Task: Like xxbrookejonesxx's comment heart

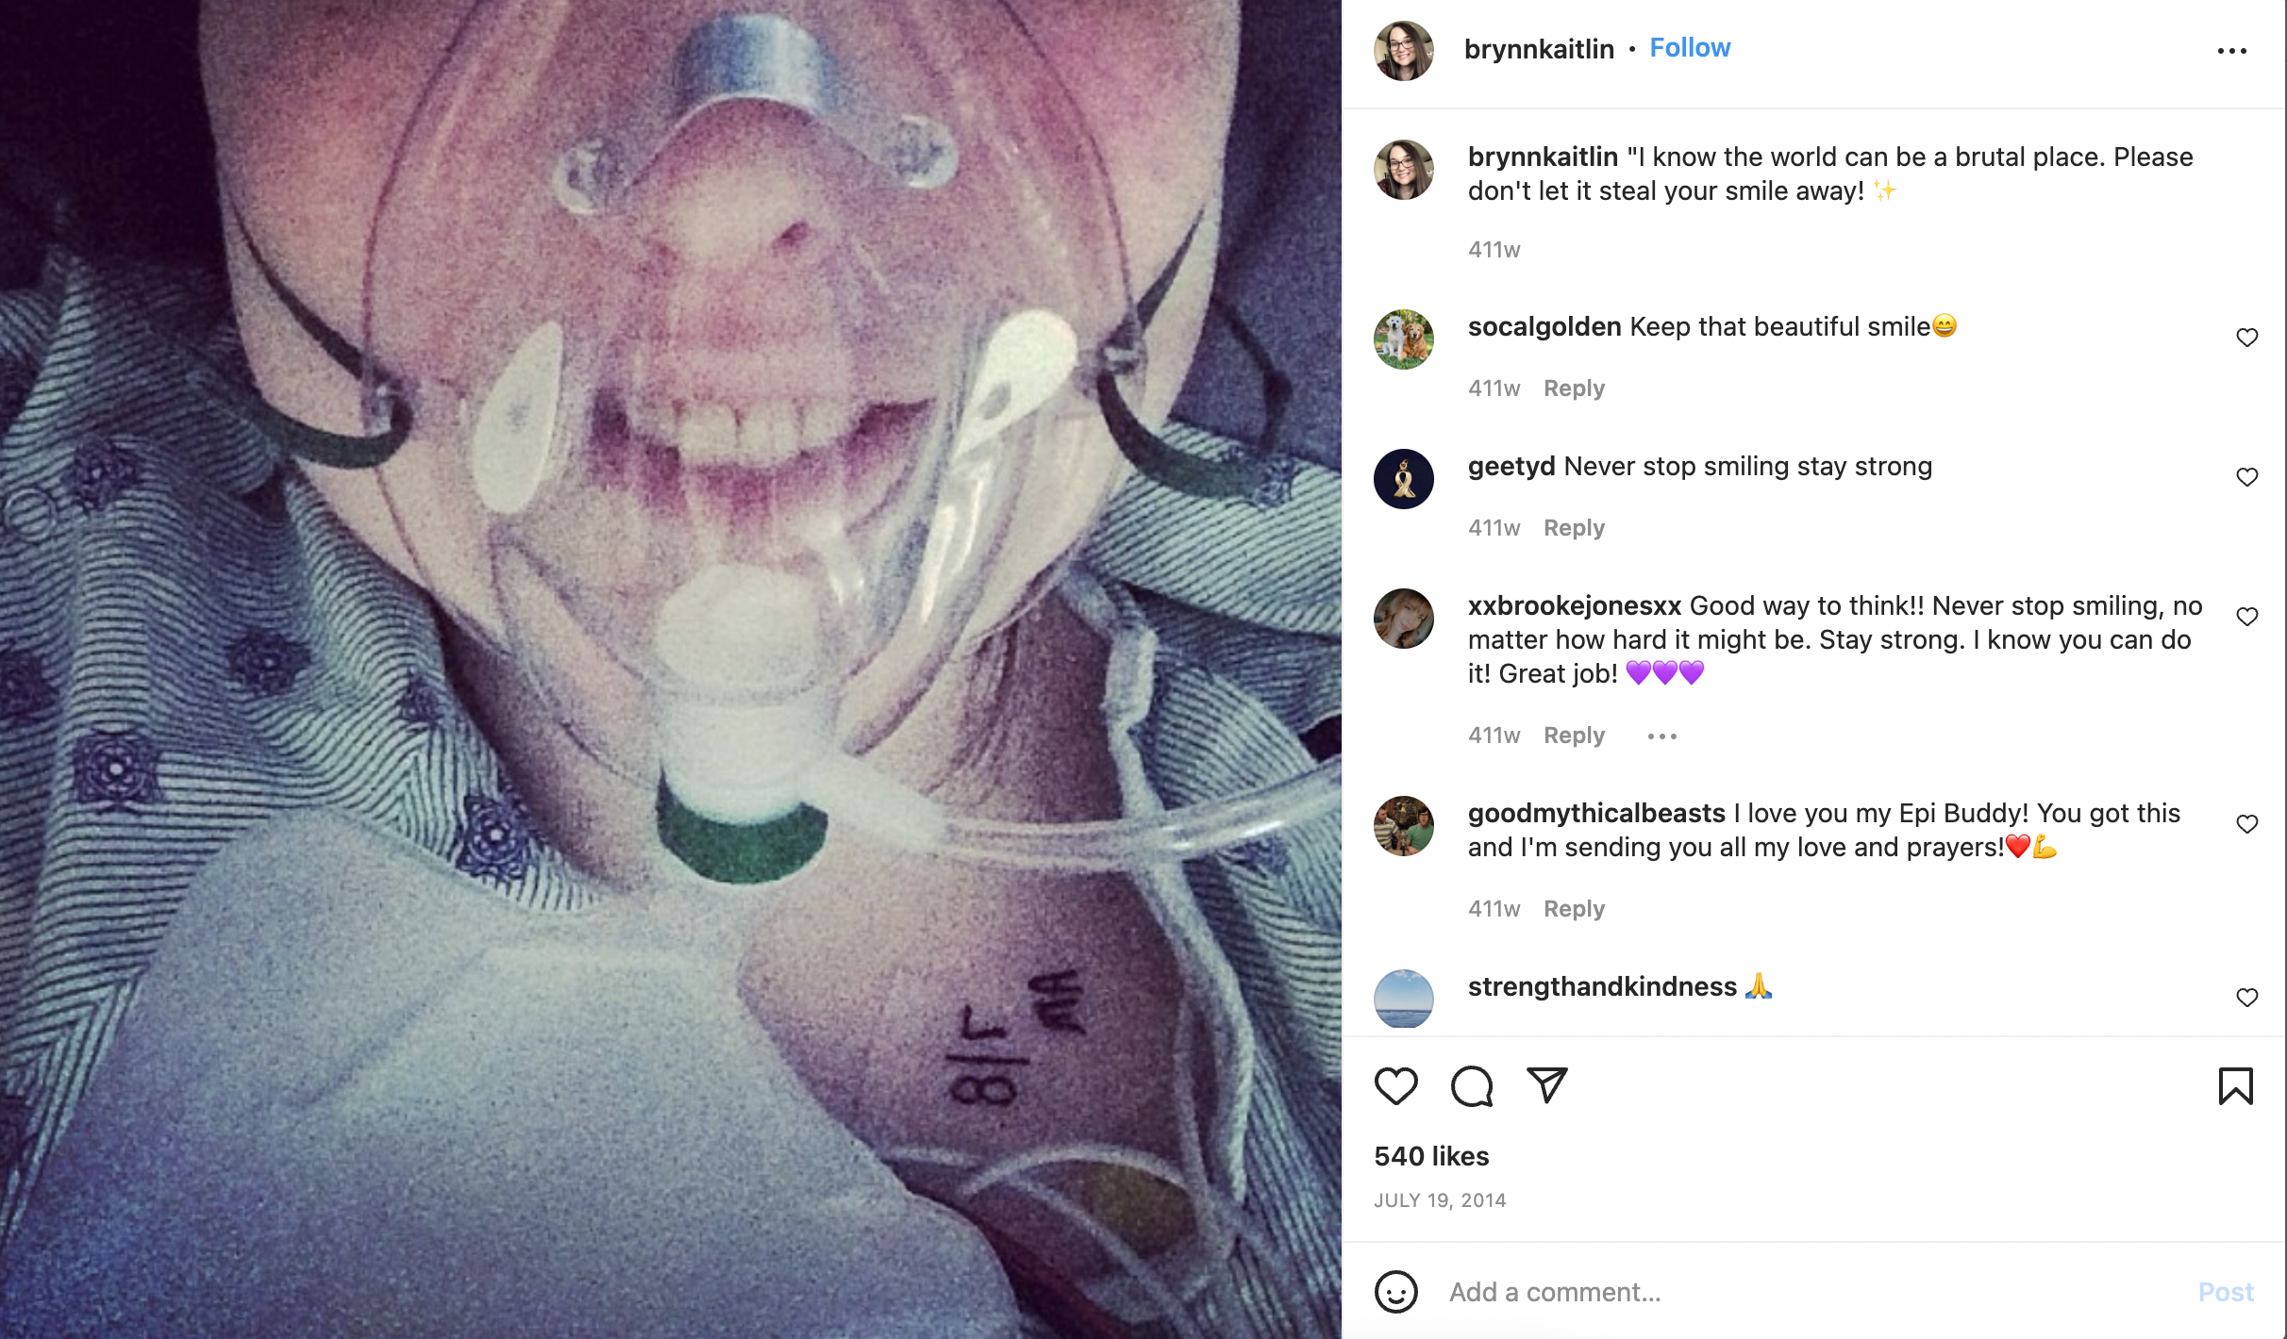Action: 2247,617
